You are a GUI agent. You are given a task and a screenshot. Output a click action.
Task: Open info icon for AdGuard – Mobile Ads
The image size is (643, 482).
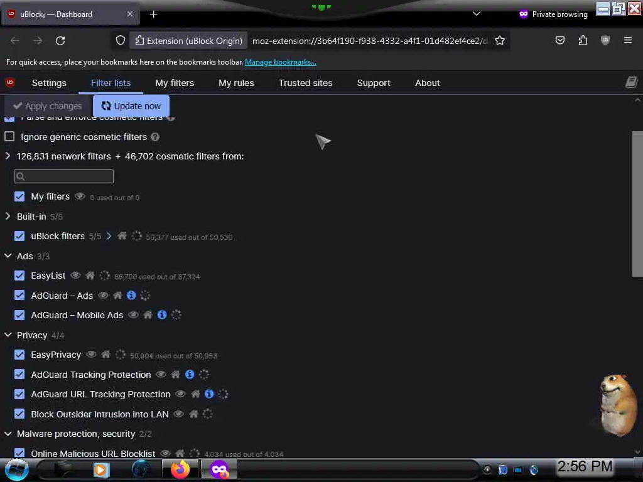pyautogui.click(x=162, y=315)
